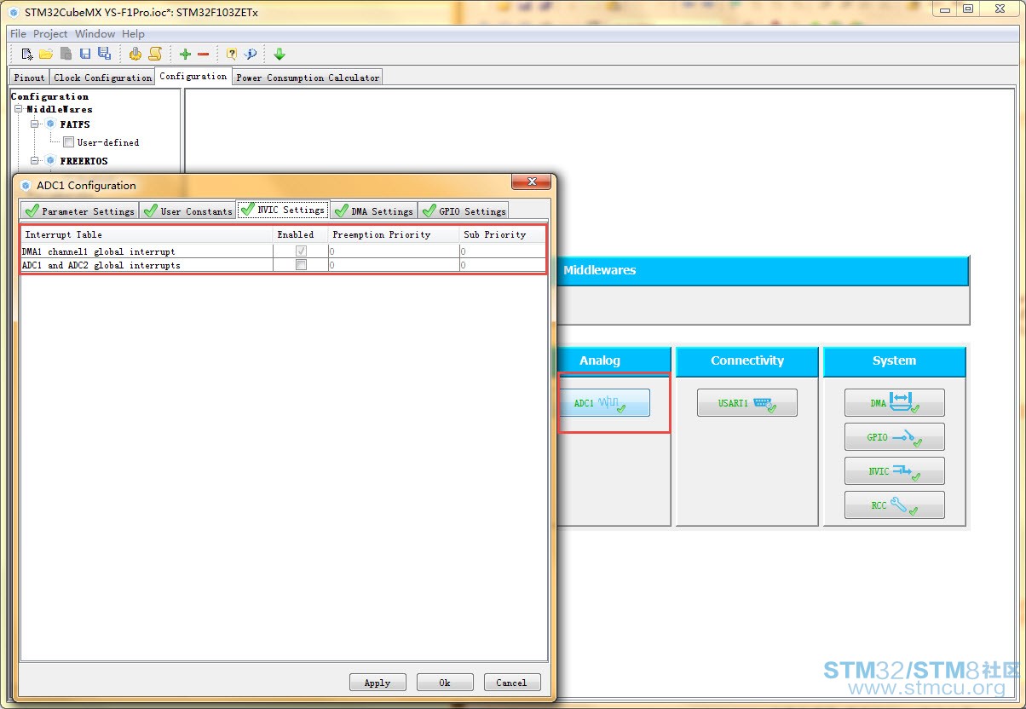Click the FREERTOS cube icon in tree
Viewport: 1026px width, 709px height.
click(x=50, y=160)
